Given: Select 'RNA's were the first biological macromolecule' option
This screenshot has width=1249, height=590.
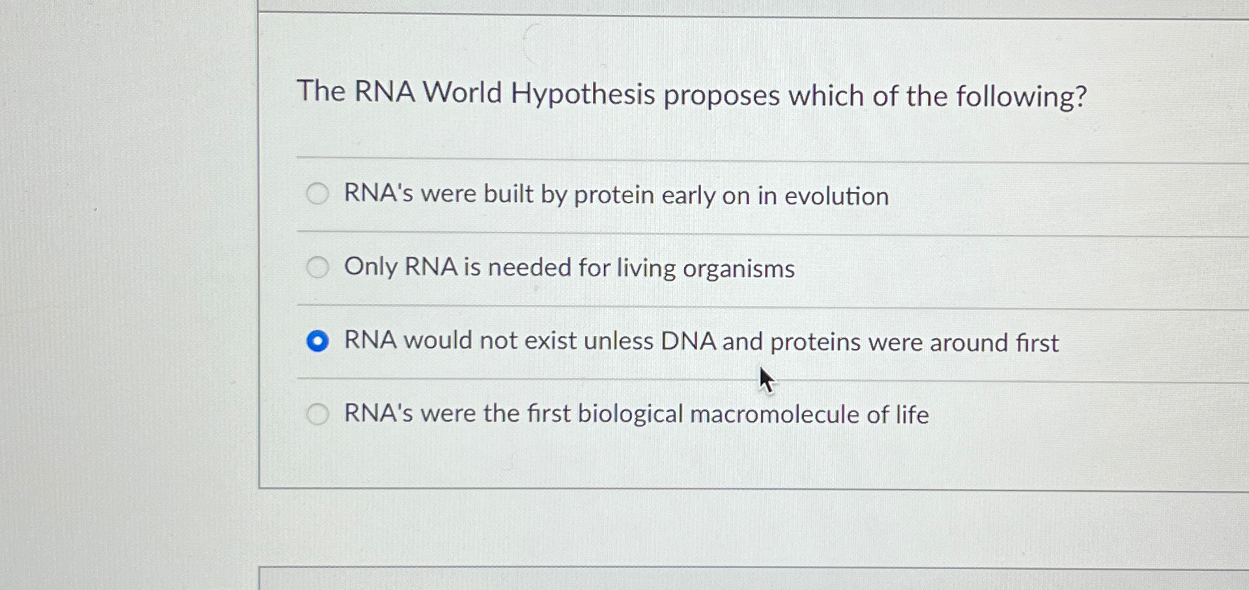Looking at the screenshot, I should (317, 414).
